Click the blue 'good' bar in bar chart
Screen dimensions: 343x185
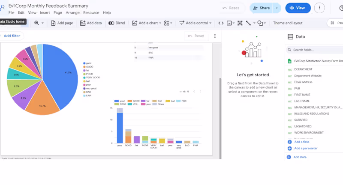click(120, 128)
